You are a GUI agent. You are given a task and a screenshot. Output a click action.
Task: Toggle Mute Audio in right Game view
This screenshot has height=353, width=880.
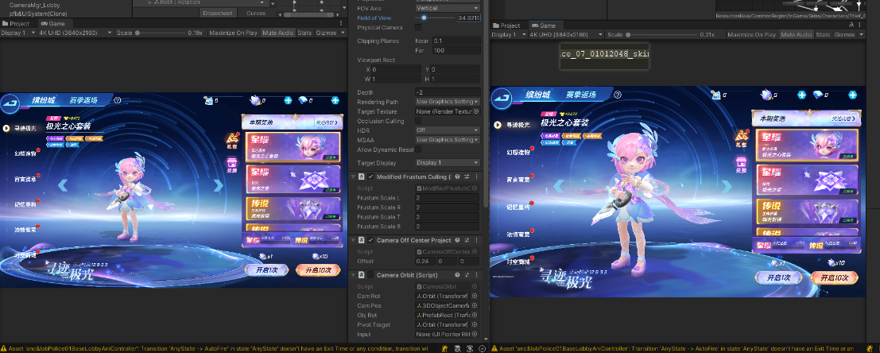pos(797,35)
